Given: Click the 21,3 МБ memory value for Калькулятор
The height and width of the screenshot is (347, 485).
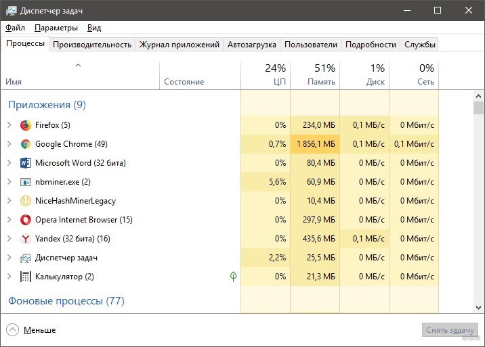Looking at the screenshot, I should pyautogui.click(x=321, y=277).
